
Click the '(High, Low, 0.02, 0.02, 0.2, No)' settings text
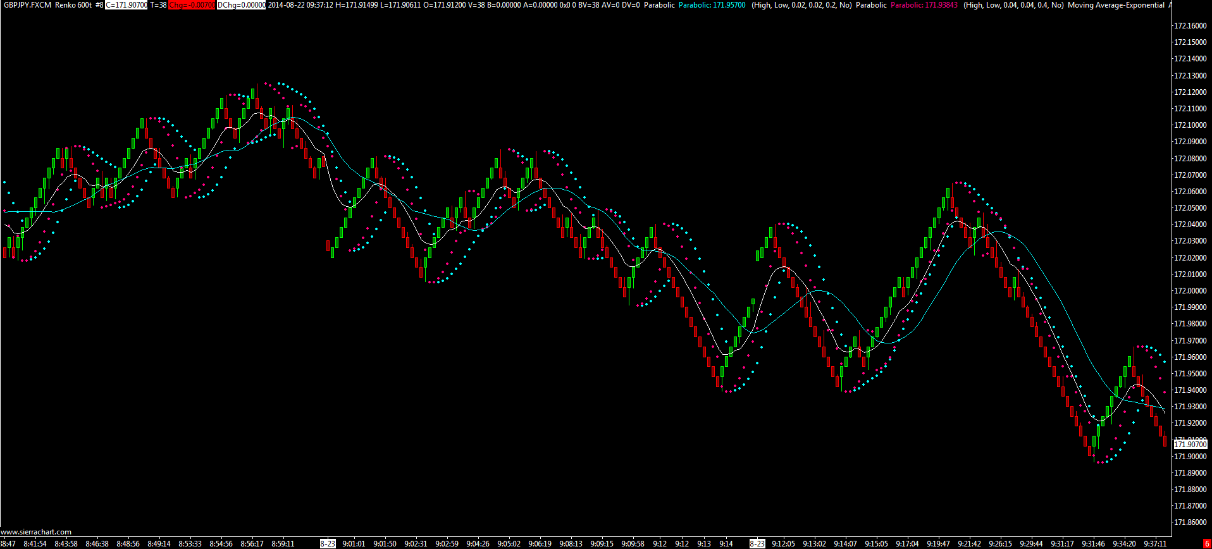click(801, 5)
